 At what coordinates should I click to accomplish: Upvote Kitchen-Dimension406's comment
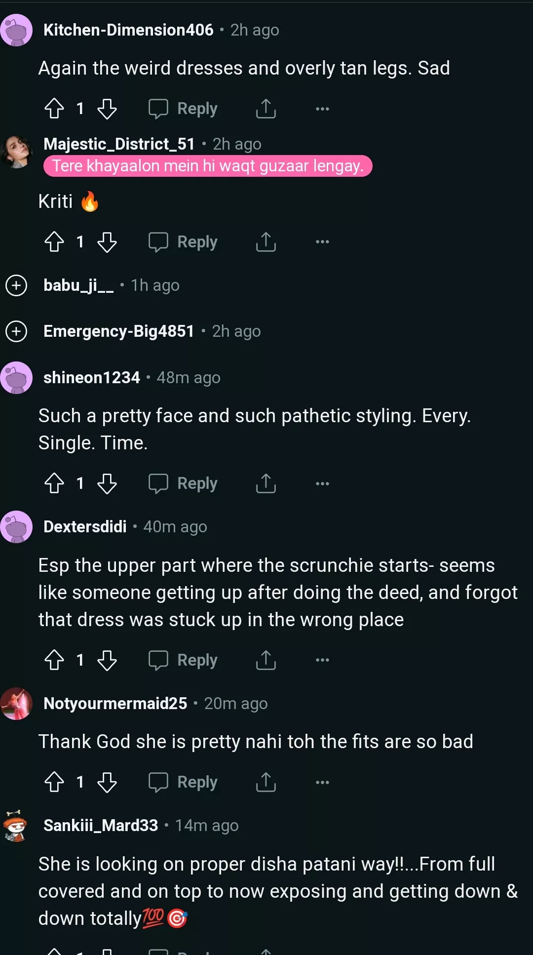(55, 108)
